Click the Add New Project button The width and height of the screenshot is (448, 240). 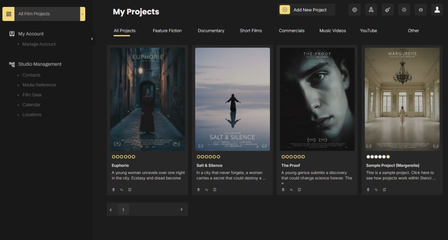[307, 10]
